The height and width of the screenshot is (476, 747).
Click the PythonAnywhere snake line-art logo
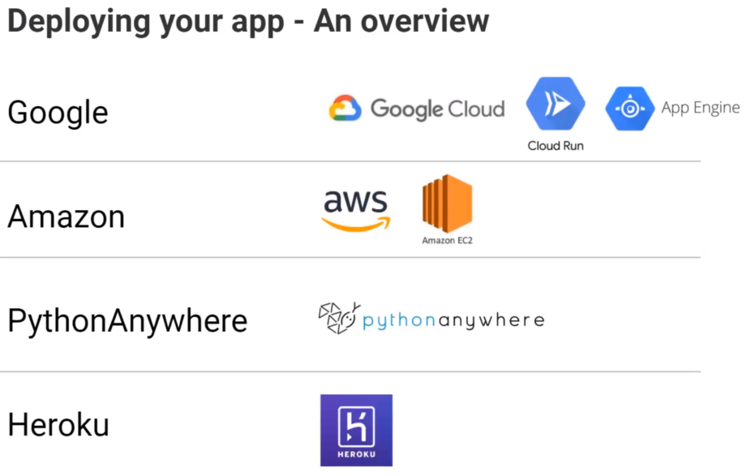tap(339, 318)
